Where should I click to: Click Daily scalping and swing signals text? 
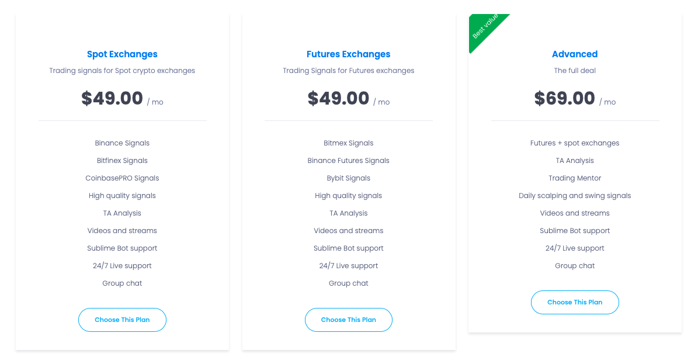click(x=575, y=196)
